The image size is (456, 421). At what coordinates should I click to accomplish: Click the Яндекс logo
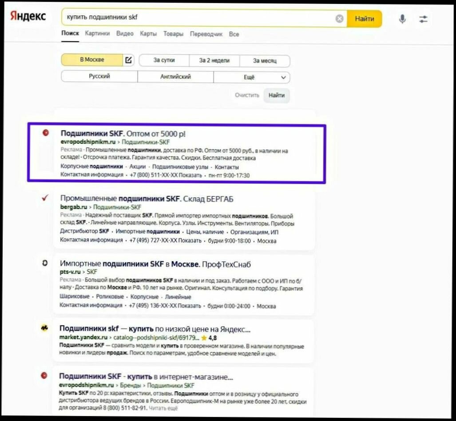28,16
